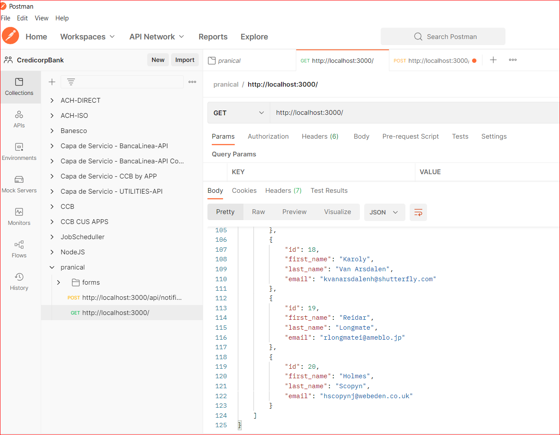Switch to POST http://localhost:3000 tab

pos(435,61)
